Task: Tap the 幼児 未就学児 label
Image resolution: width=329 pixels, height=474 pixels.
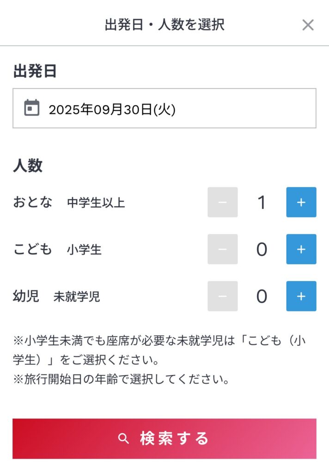Action: pyautogui.click(x=56, y=296)
